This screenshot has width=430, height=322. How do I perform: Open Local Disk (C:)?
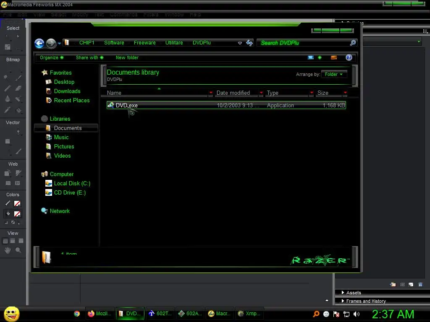pyautogui.click(x=72, y=184)
